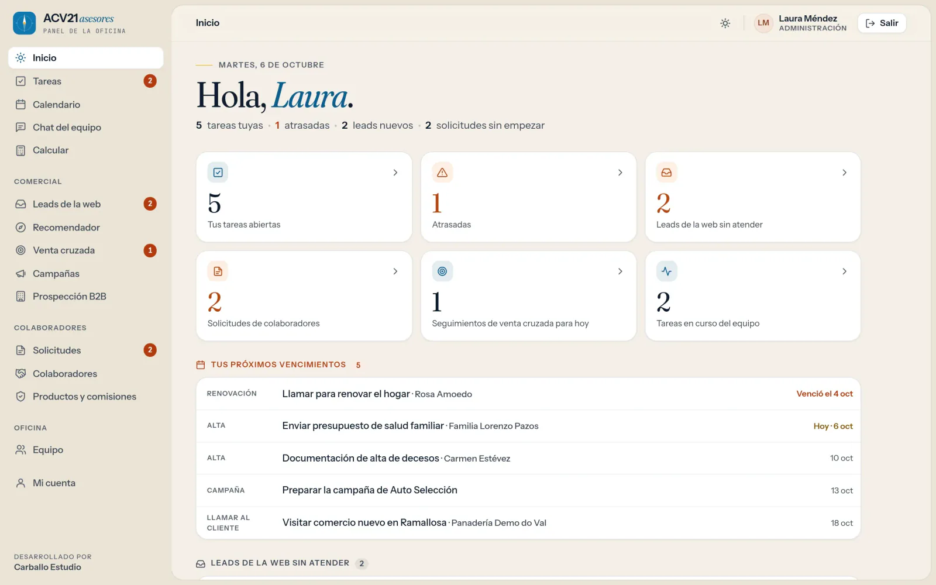Open the Prospección B2B building icon
936x585 pixels.
(x=20, y=297)
